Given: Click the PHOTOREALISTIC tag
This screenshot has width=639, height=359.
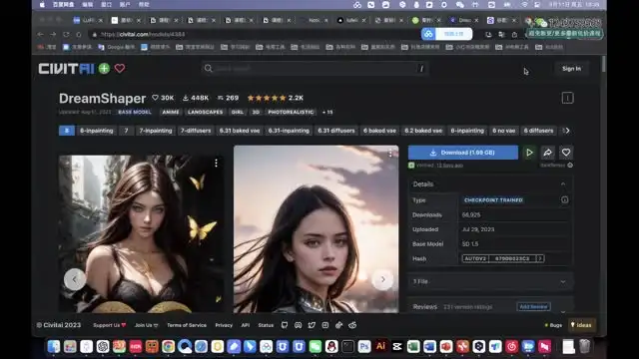Looking at the screenshot, I should (x=291, y=112).
